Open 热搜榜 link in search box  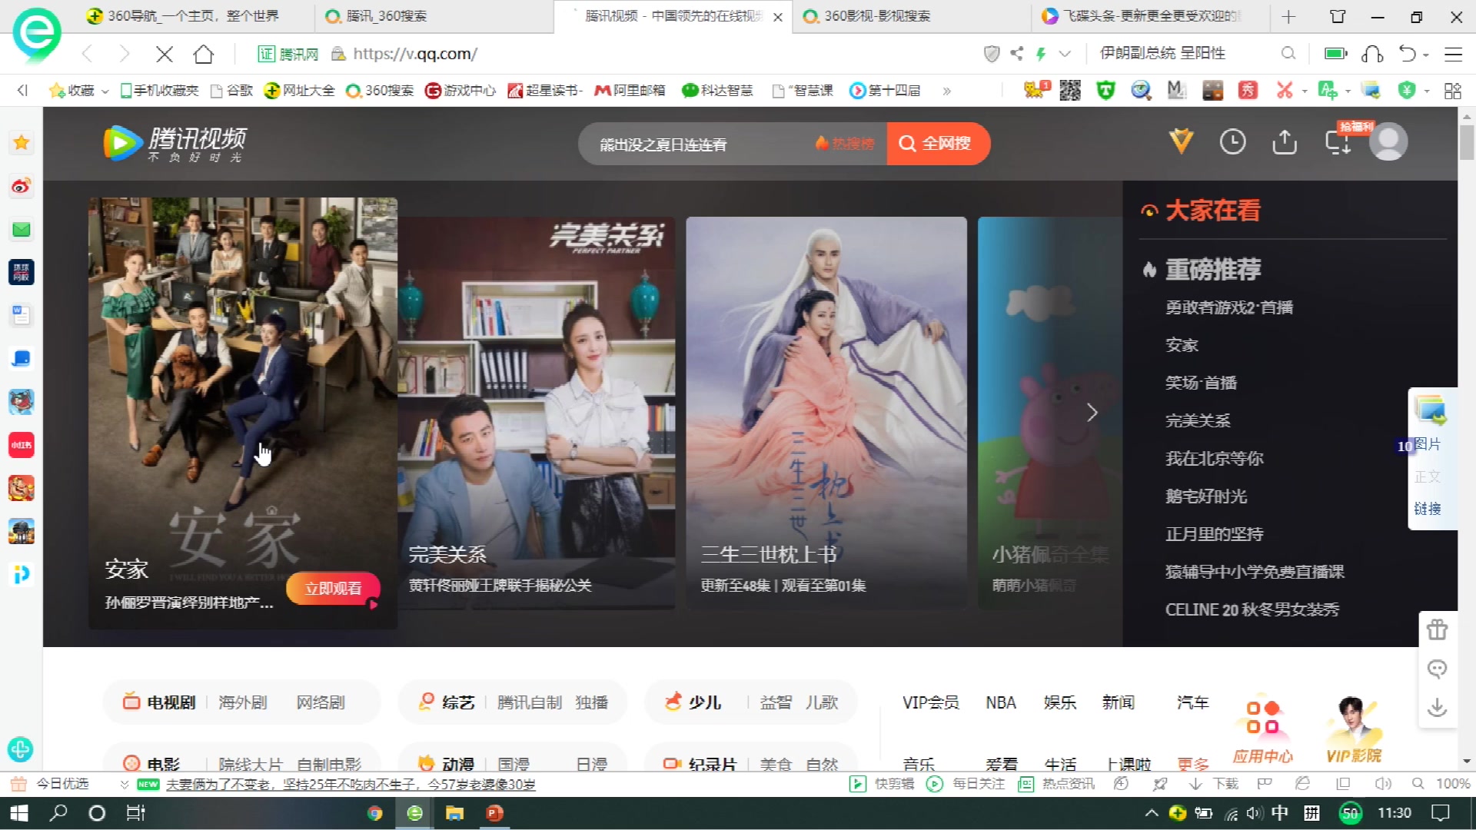845,144
